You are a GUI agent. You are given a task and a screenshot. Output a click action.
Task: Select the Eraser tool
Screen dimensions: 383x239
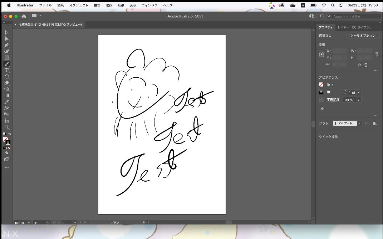pyautogui.click(x=6, y=83)
